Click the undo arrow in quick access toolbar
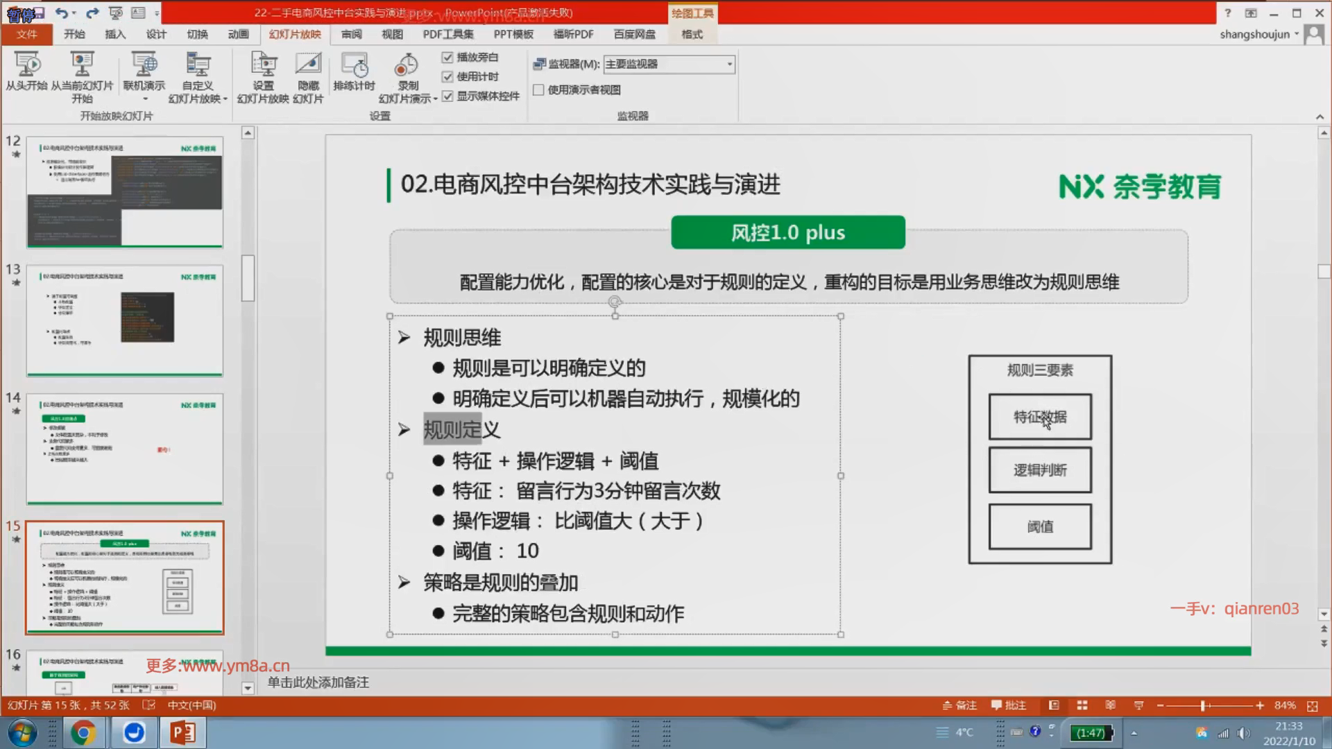Viewport: 1332px width, 749px height. (x=61, y=13)
